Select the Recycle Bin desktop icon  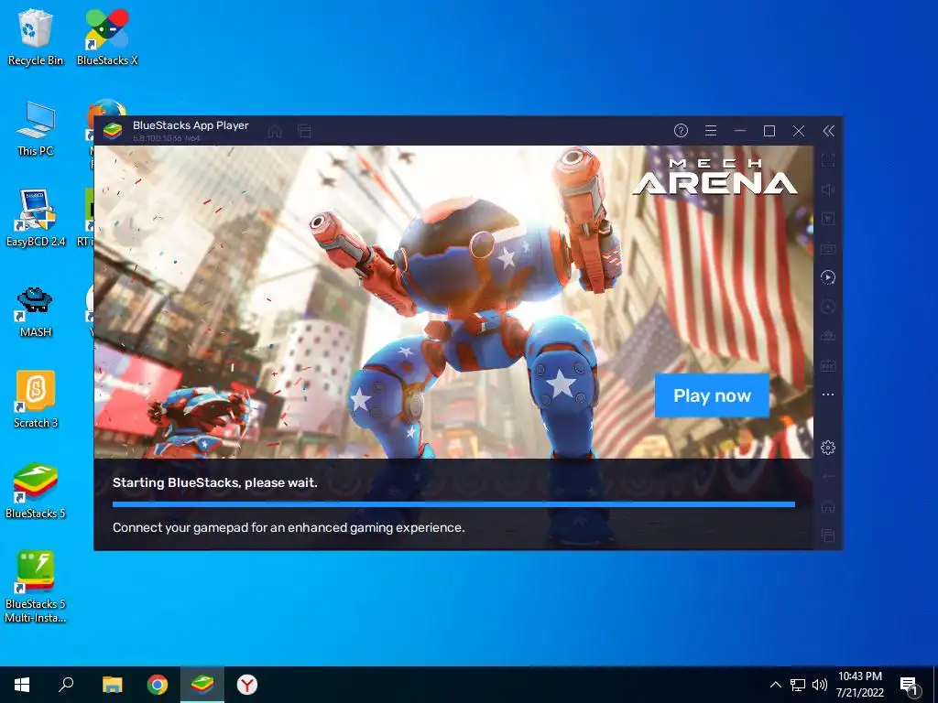tap(36, 37)
